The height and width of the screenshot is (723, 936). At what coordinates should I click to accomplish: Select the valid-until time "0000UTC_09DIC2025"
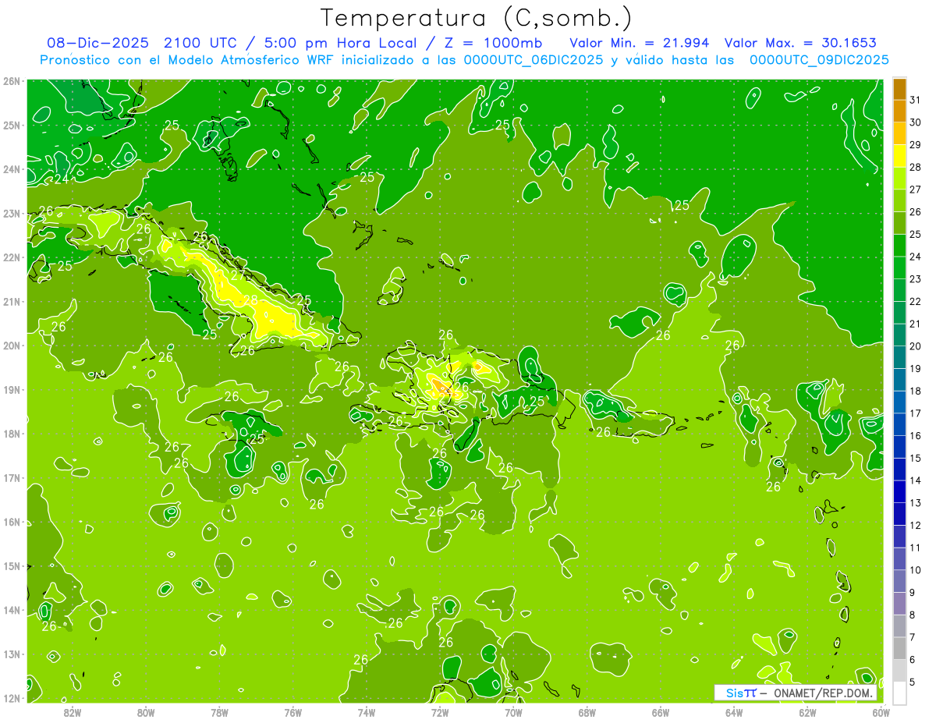click(818, 60)
